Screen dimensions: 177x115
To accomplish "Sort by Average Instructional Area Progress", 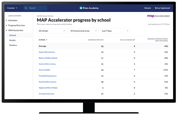I will 158,40.
